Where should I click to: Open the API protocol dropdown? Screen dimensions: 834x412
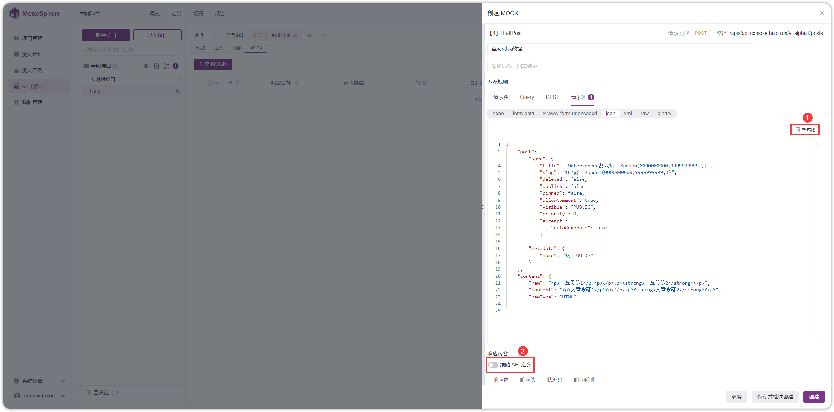205,35
